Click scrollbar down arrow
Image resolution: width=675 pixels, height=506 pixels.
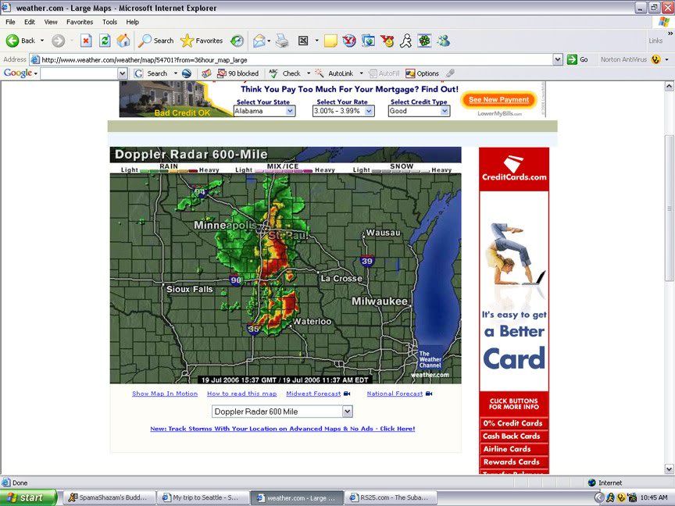[669, 469]
